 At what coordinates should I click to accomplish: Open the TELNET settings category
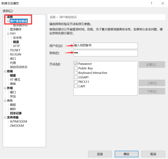pyautogui.click(x=15, y=50)
